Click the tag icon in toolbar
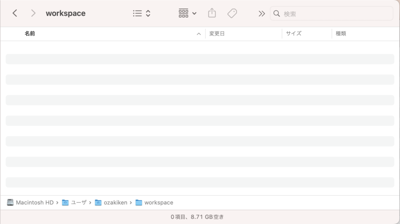The width and height of the screenshot is (400, 224). [x=232, y=13]
